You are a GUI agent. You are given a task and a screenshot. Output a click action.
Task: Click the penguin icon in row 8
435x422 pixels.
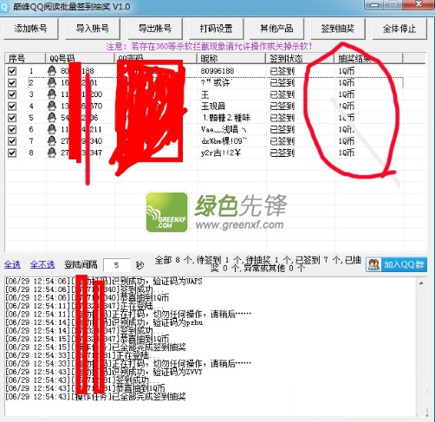[52, 153]
